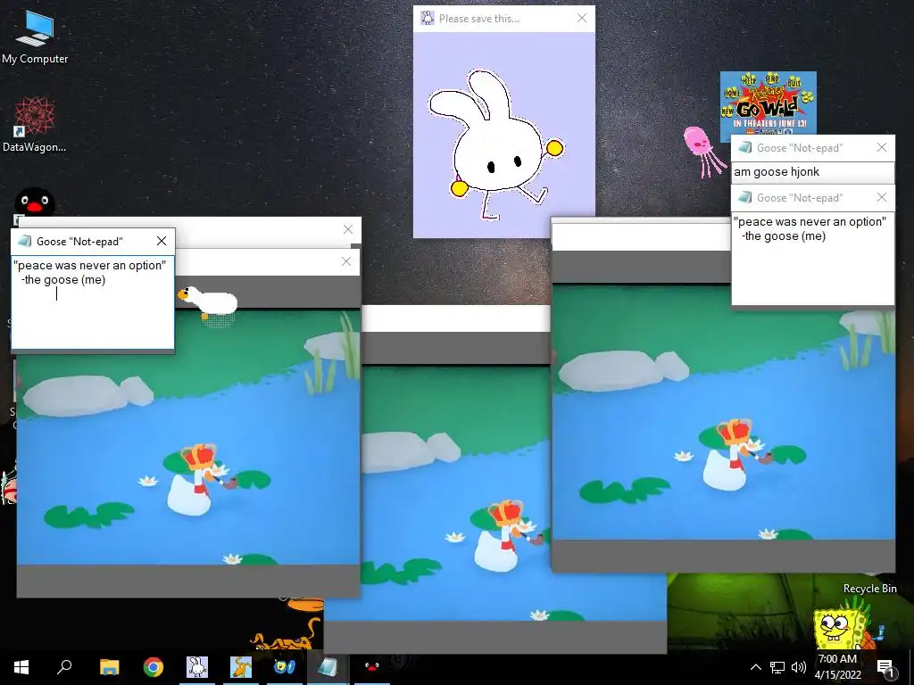Close the 'Please save this...' window
The image size is (914, 685).
[x=582, y=18]
